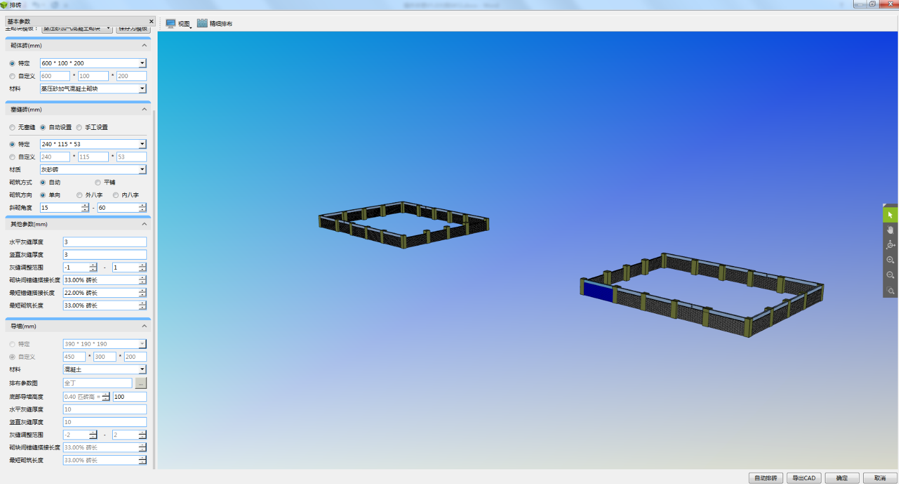899x484 pixels.
Task: Collapse the 其他参数(mm) section
Action: (x=144, y=224)
